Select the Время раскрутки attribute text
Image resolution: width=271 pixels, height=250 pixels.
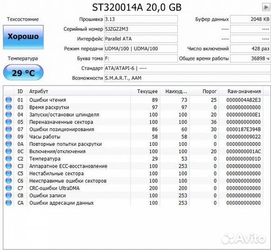[x=49, y=107]
